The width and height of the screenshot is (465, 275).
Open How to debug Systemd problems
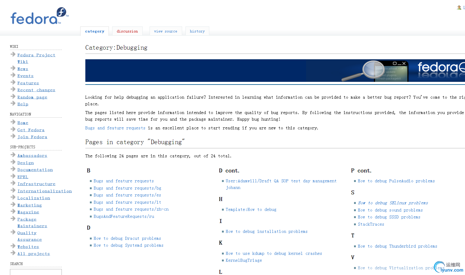128,245
